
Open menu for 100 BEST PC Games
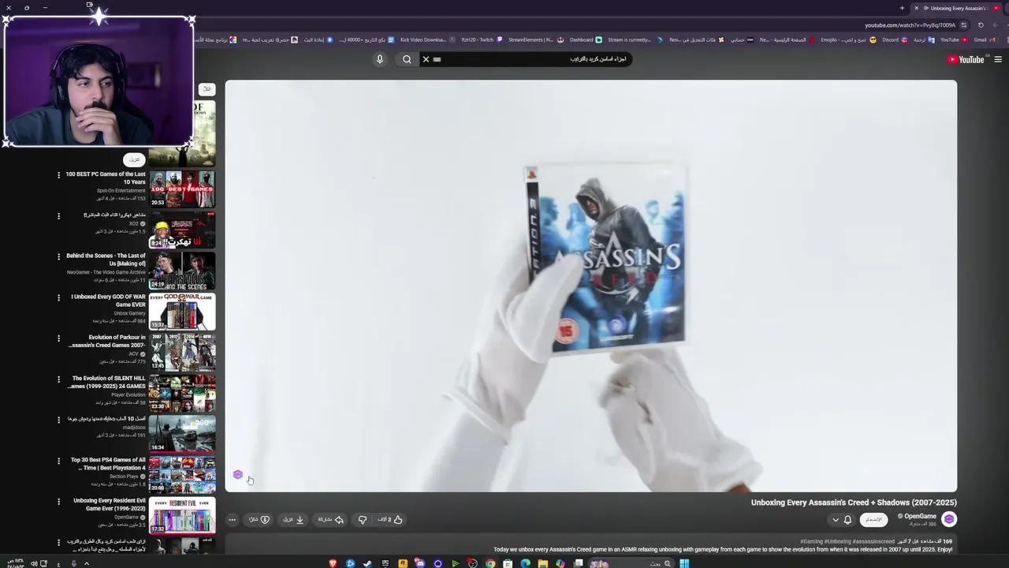[58, 175]
